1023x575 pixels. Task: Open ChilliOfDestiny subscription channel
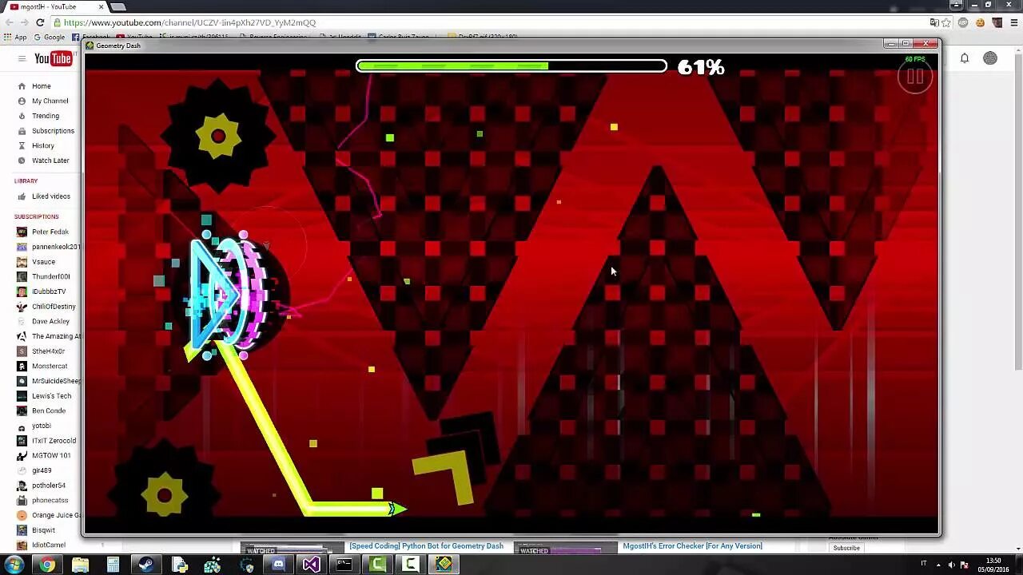pyautogui.click(x=54, y=307)
